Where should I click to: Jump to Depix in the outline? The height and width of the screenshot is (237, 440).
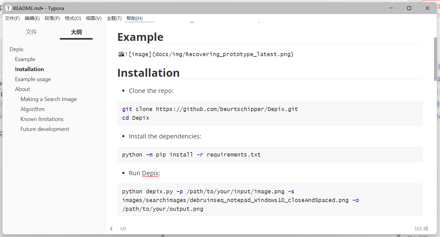pyautogui.click(x=17, y=49)
